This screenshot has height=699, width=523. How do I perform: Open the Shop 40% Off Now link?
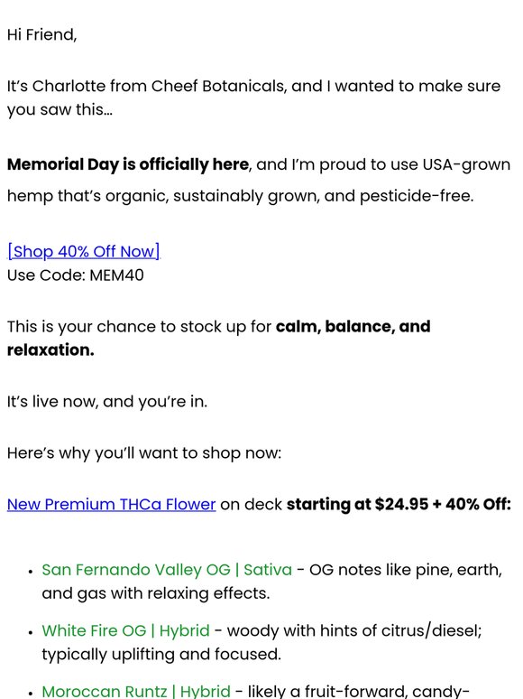pyautogui.click(x=84, y=251)
